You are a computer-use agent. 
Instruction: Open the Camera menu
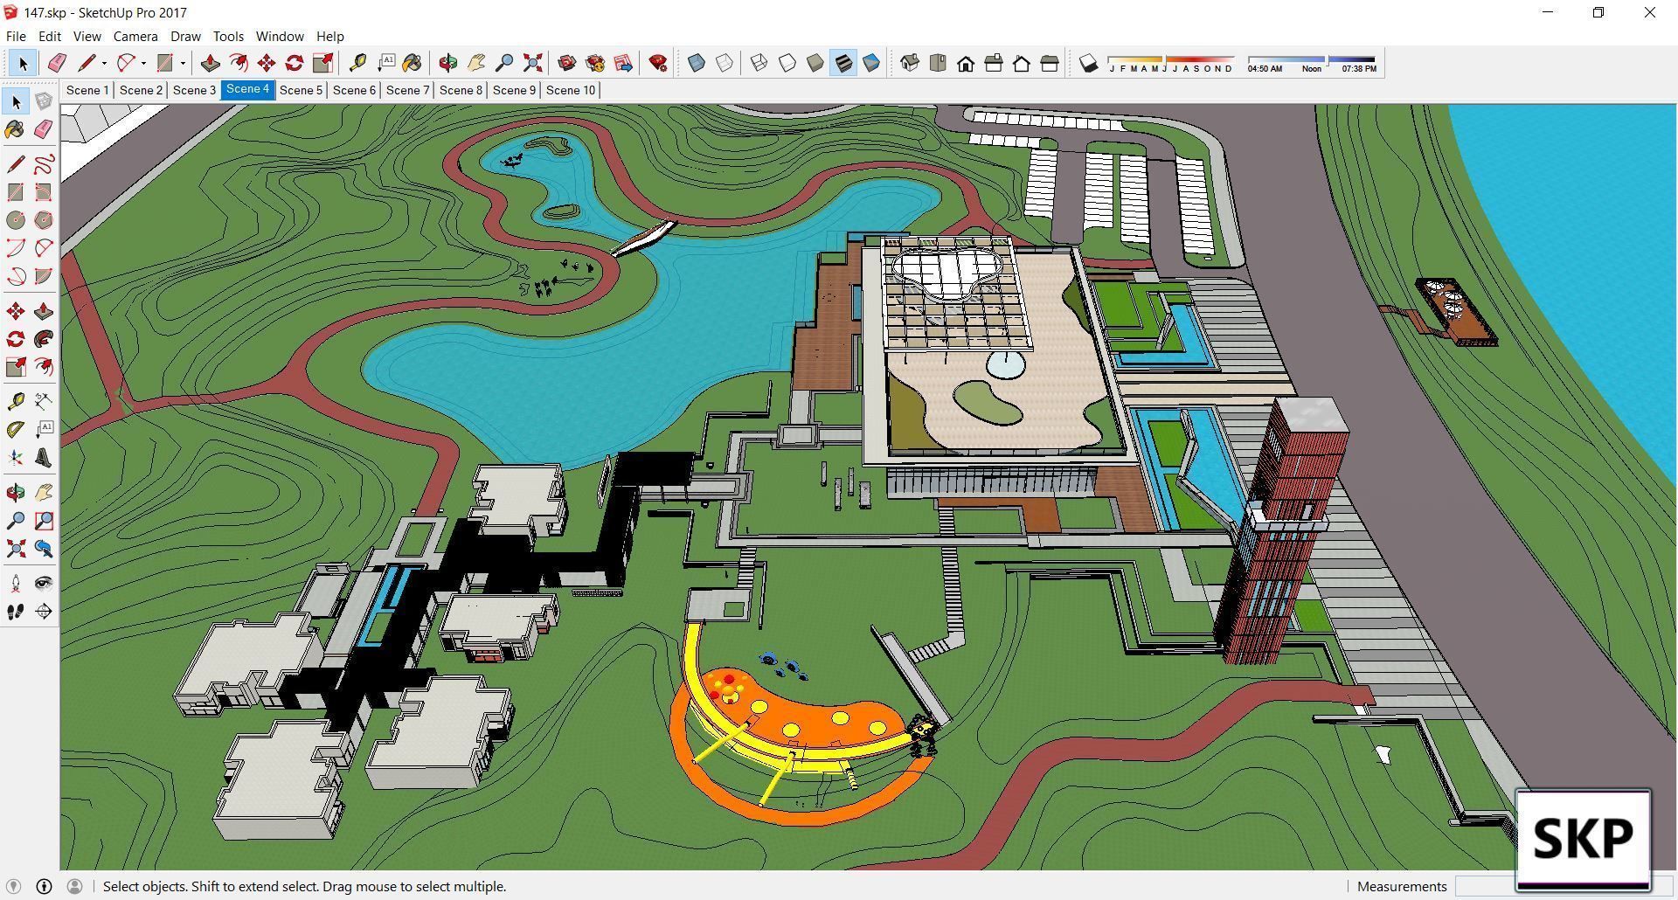click(135, 36)
